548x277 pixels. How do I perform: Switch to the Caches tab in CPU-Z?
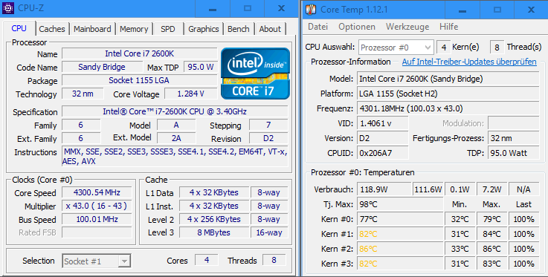click(x=52, y=29)
